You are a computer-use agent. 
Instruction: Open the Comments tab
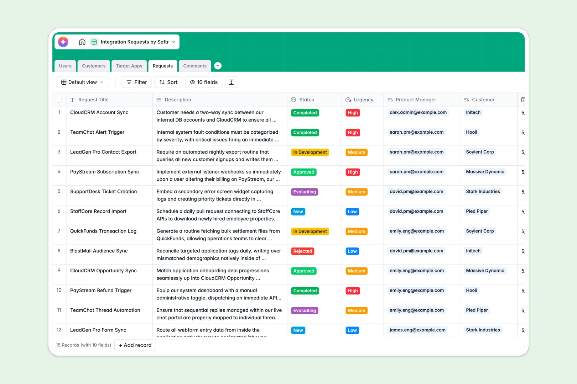coord(195,66)
